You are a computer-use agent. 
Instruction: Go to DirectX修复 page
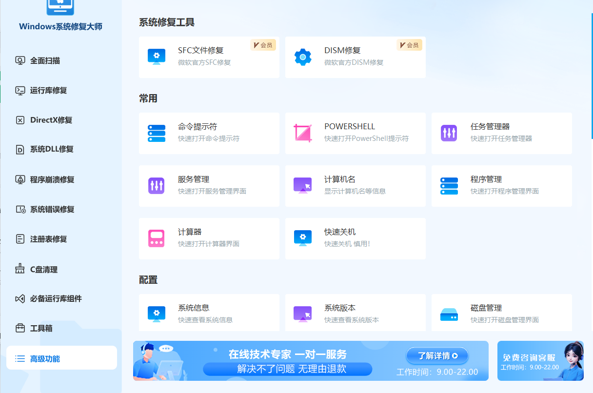61,120
